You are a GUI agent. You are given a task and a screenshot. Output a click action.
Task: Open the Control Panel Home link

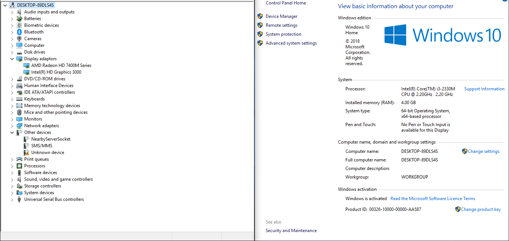(286, 3)
